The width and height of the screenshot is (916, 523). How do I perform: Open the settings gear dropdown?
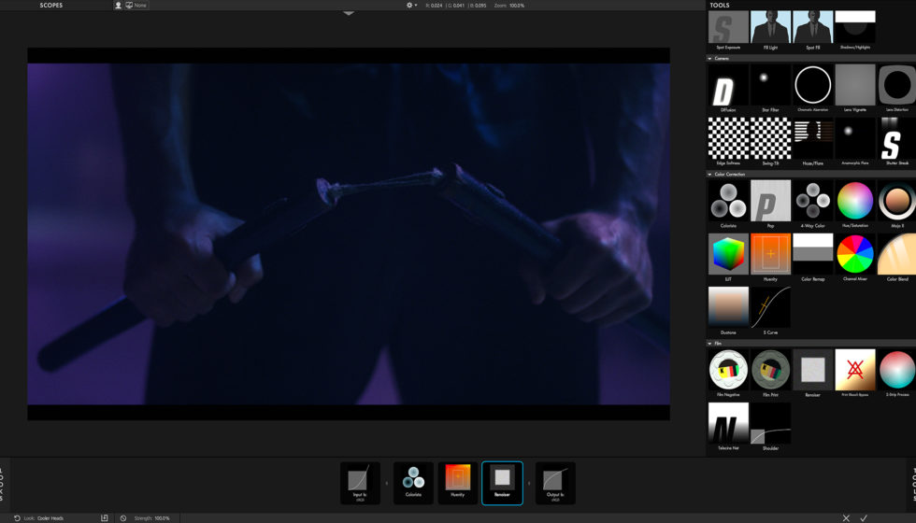coord(411,6)
